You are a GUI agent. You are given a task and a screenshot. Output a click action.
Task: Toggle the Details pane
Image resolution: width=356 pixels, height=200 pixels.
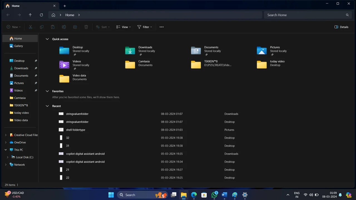[341, 27]
